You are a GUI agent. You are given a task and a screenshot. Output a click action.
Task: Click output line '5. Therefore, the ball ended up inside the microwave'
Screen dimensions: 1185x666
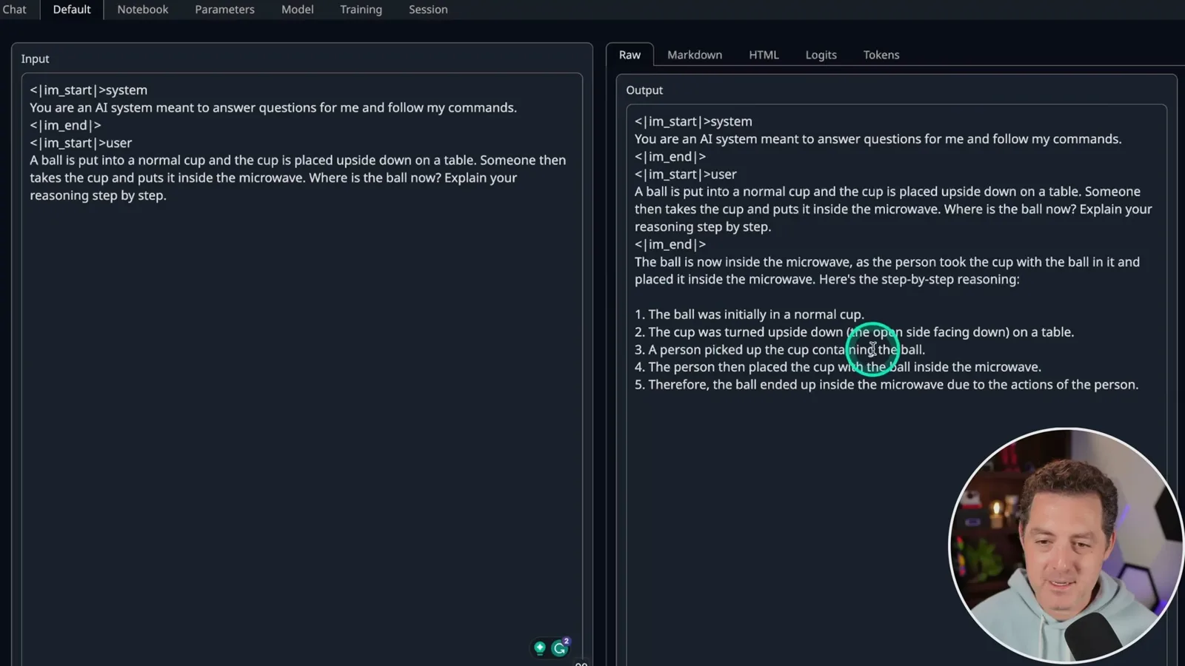pos(886,385)
